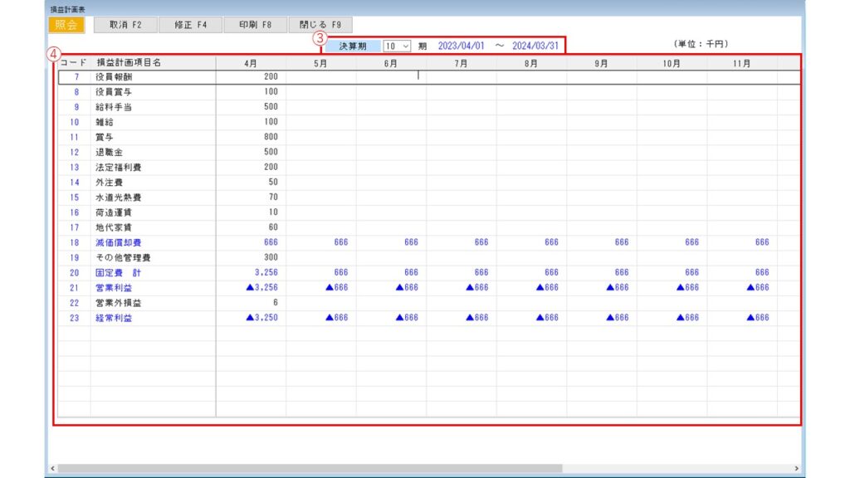The height and width of the screenshot is (478, 850).
Task: Select the 外注費 row name
Action: pyautogui.click(x=109, y=183)
